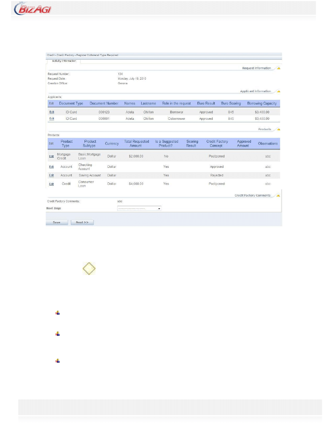Click the Approved Amount column header
Image resolution: width=329 pixels, height=426 pixels.
tap(244, 143)
